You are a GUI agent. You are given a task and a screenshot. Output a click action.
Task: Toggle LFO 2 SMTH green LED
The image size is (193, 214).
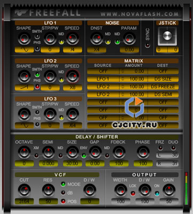[37, 74]
